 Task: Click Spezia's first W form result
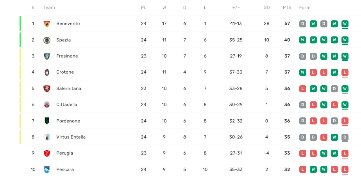coord(302,40)
